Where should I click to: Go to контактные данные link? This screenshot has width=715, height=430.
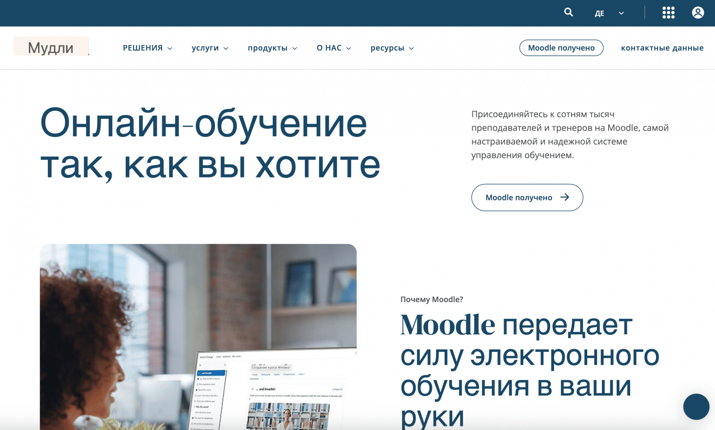tap(662, 48)
